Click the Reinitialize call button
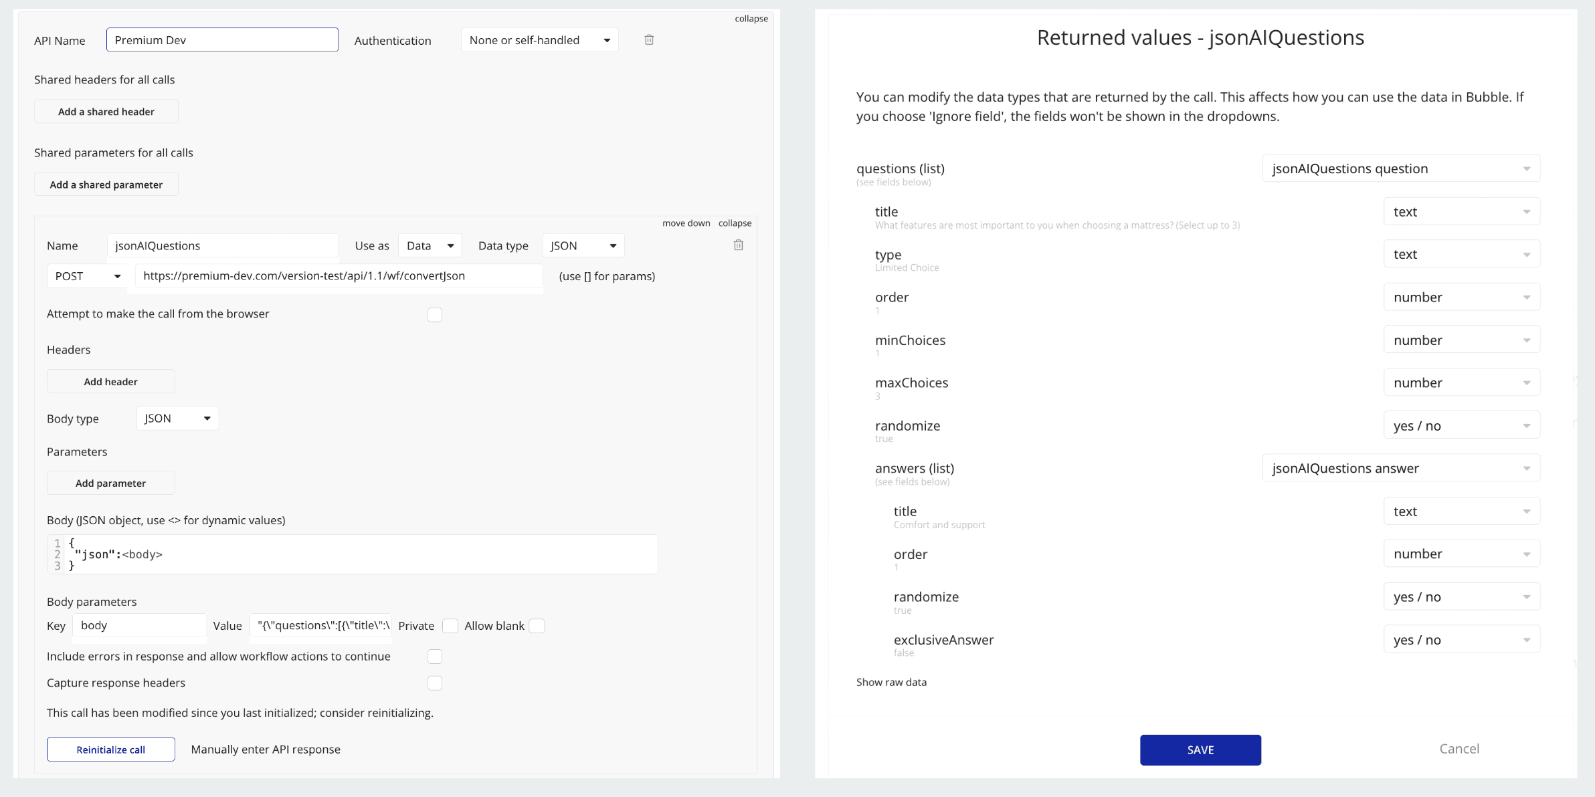Screen dimensions: 1595x797 (x=111, y=750)
